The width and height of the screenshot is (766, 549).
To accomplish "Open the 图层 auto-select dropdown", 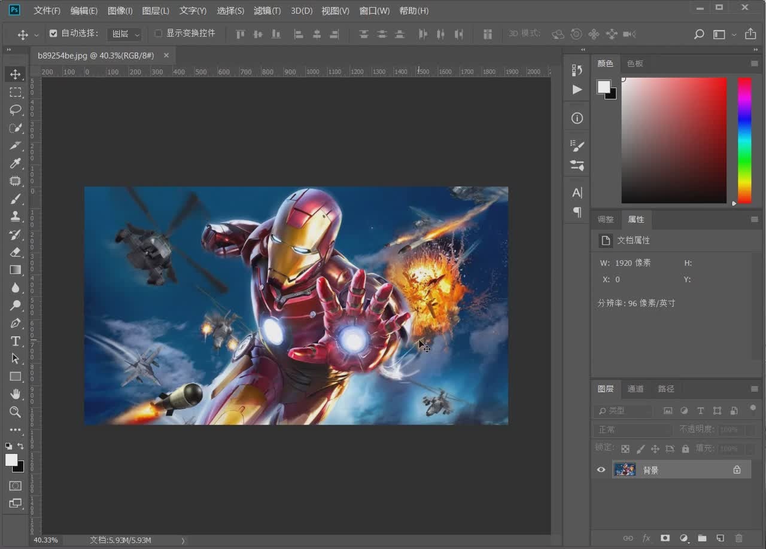I will pos(124,34).
